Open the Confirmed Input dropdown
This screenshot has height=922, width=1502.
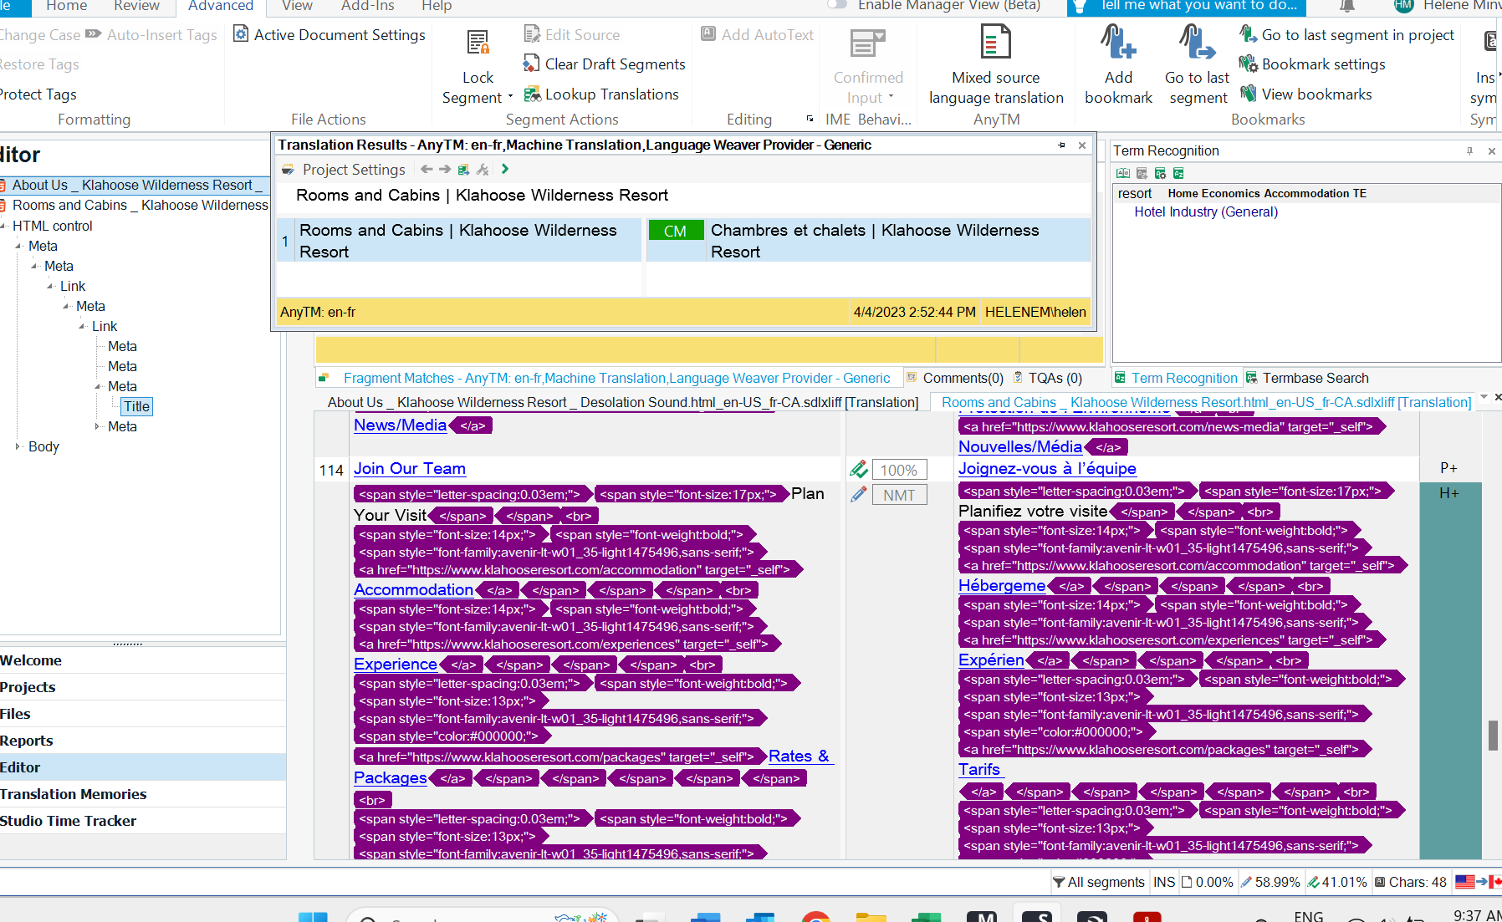coord(891,97)
